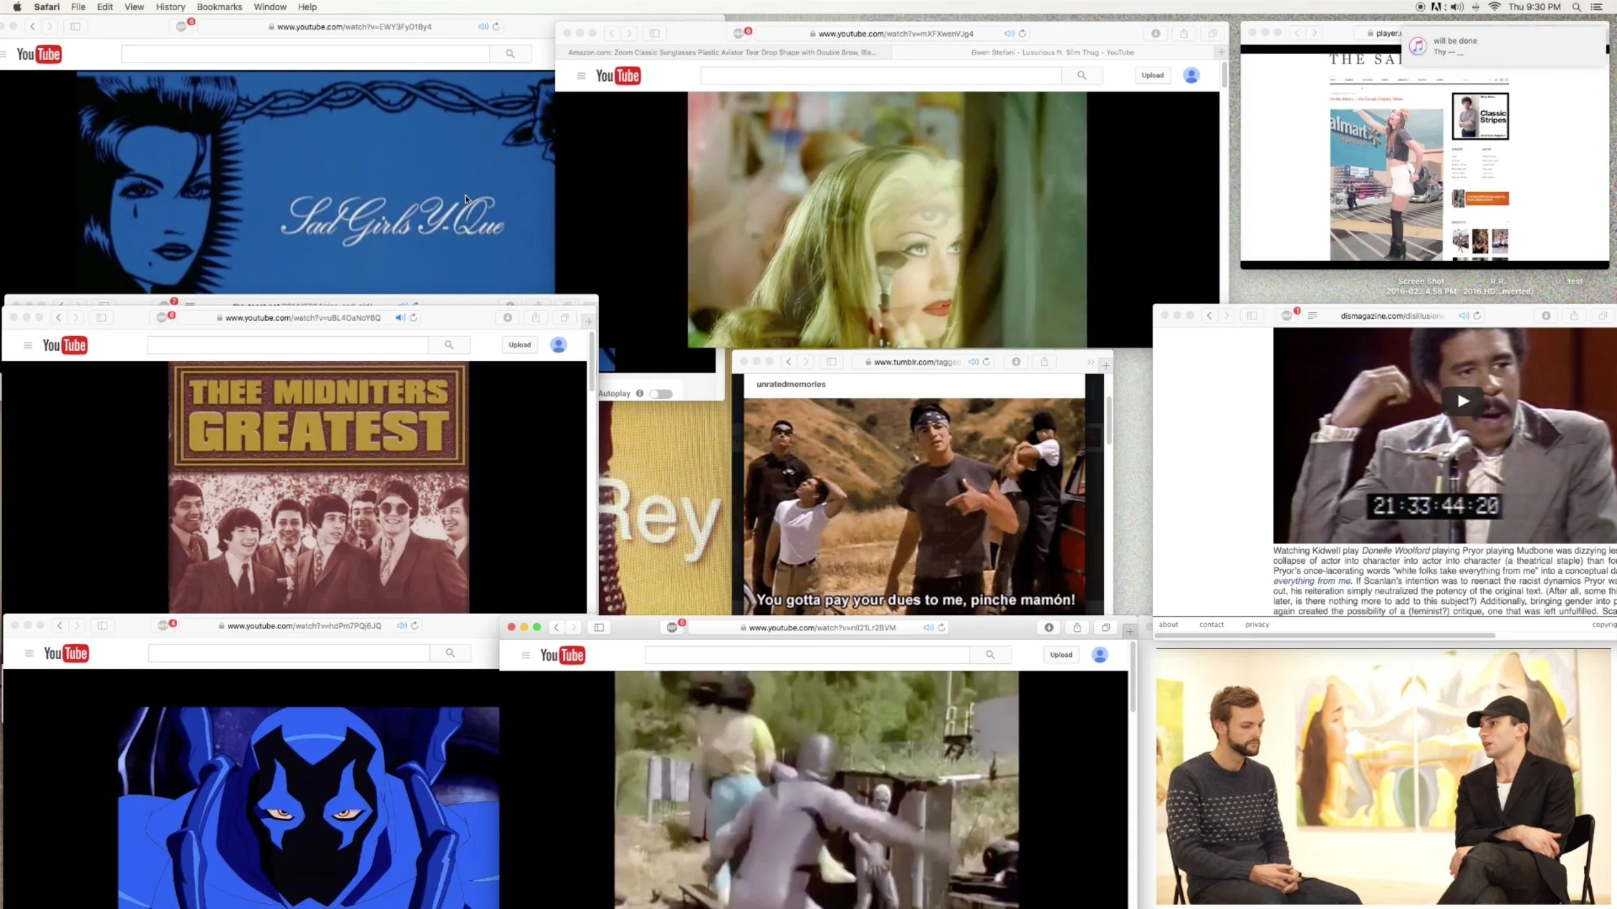Open share menu in the nIl21Lr2BVM window

click(1077, 627)
